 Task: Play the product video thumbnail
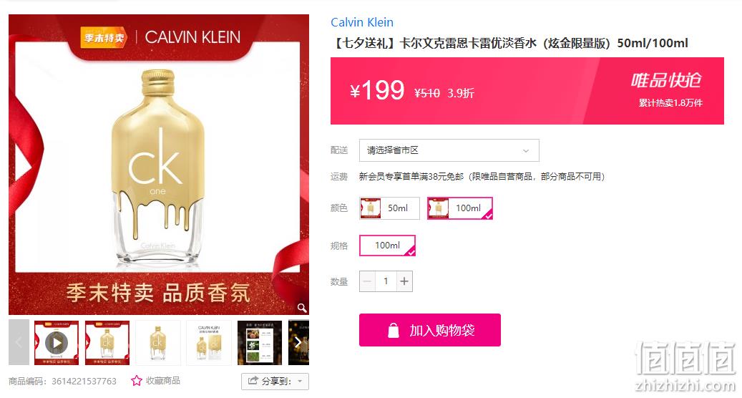[x=57, y=343]
